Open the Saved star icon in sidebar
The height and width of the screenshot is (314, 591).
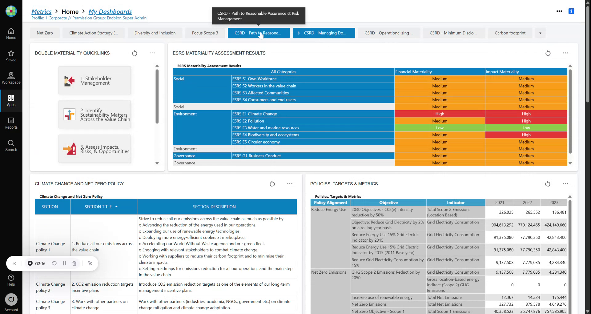pos(11,56)
